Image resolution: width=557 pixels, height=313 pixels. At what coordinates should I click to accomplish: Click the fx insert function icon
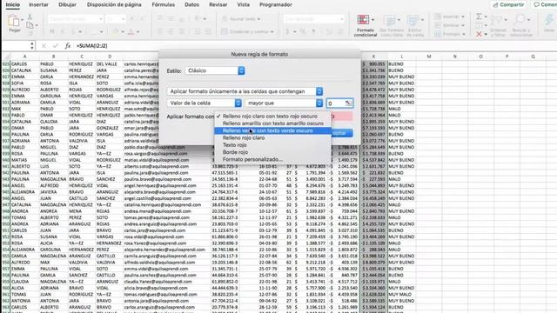coord(68,46)
